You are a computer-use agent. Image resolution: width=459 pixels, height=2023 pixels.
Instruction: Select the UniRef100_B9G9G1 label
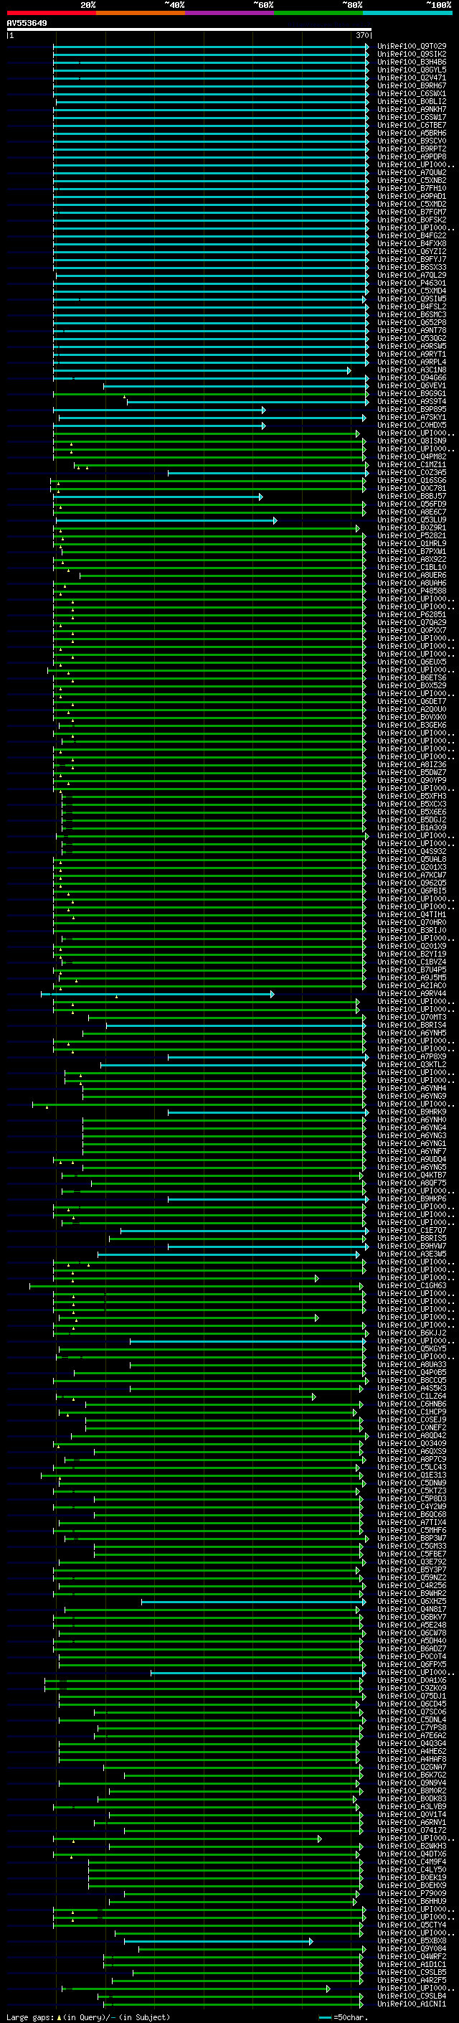coord(412,393)
